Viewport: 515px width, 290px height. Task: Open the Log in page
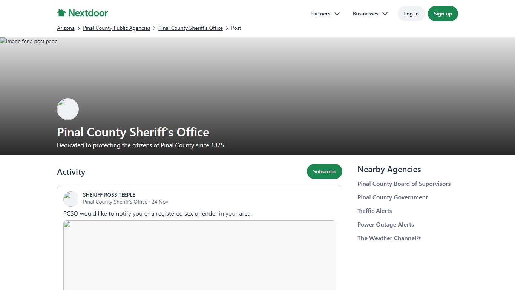click(411, 13)
